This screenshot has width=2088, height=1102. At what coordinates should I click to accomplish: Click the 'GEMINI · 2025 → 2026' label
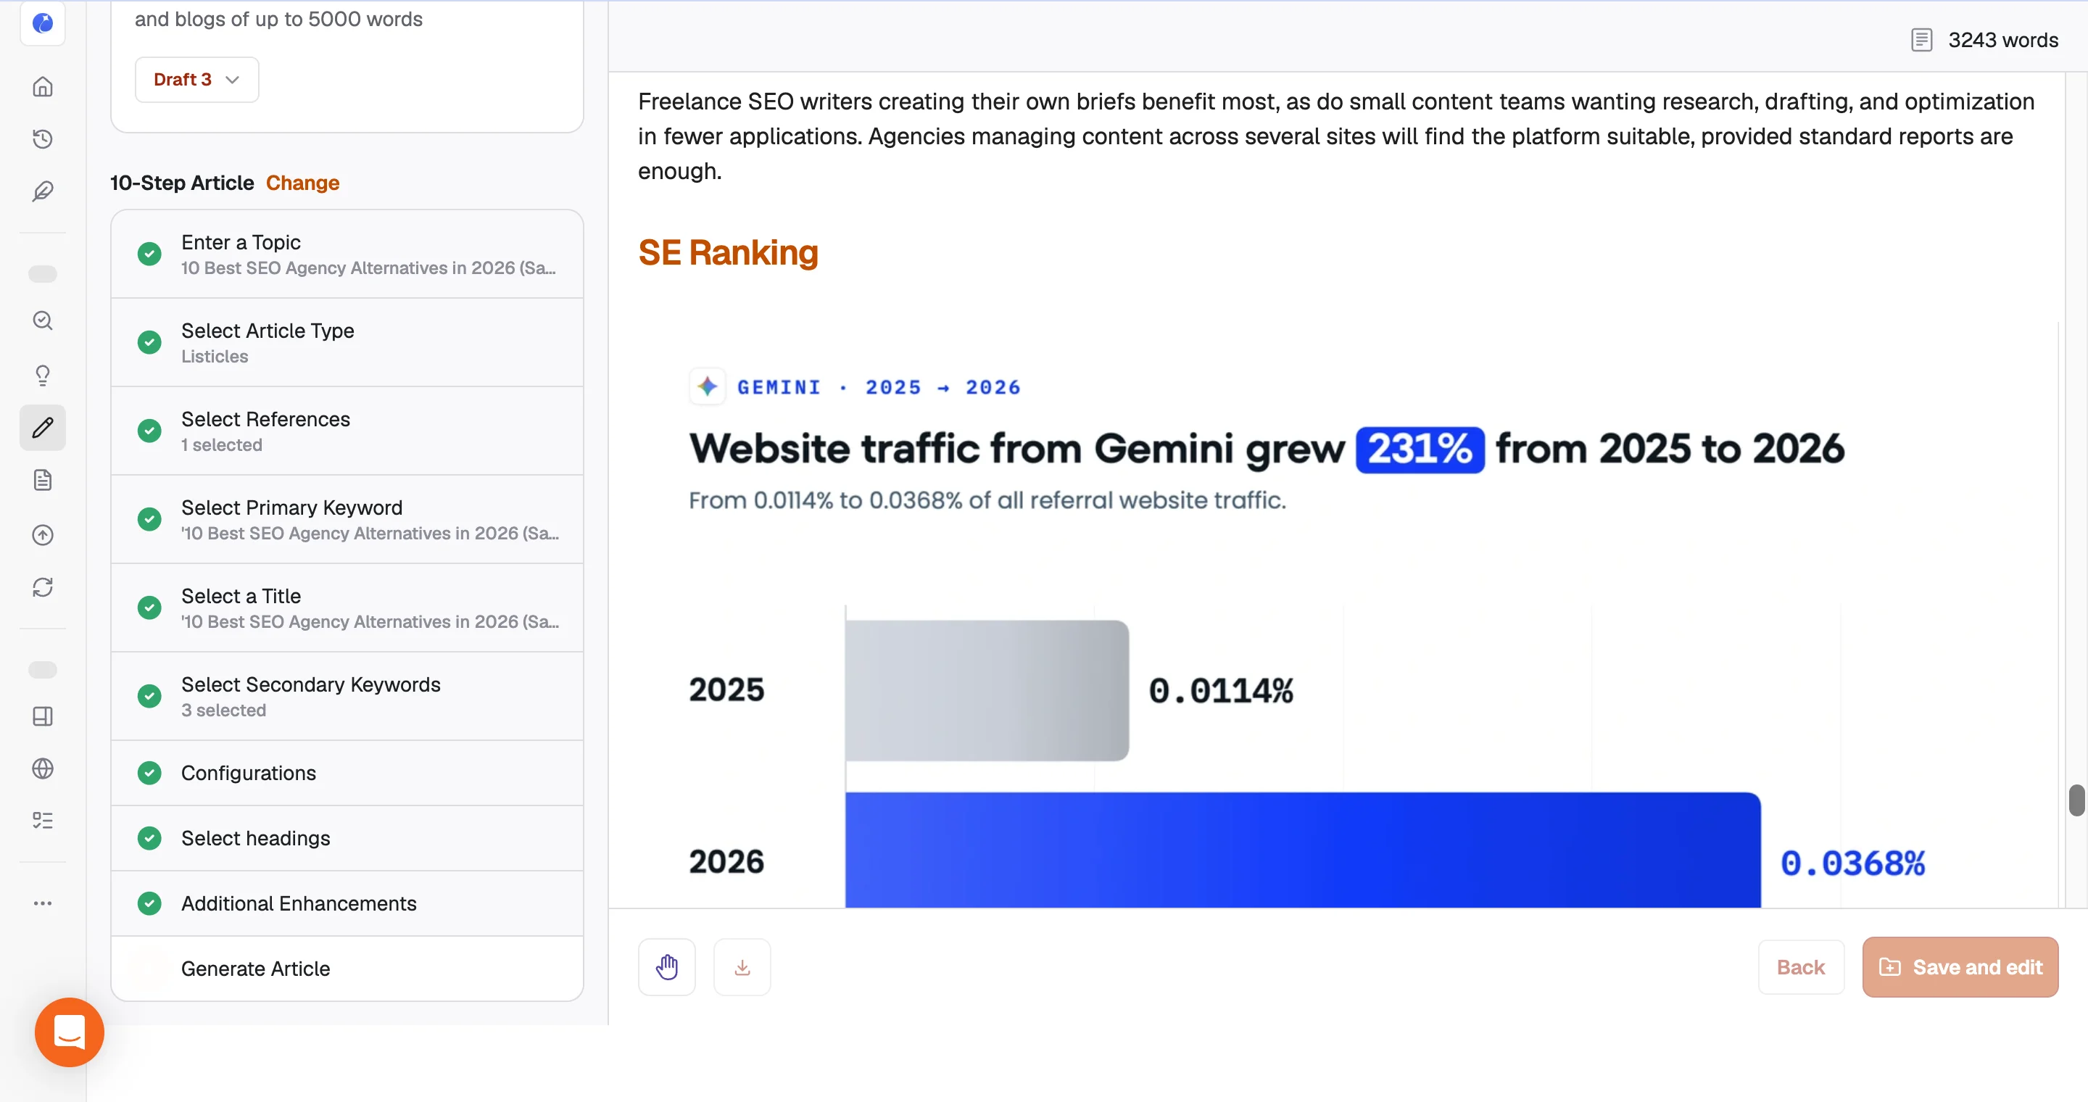pyautogui.click(x=878, y=387)
